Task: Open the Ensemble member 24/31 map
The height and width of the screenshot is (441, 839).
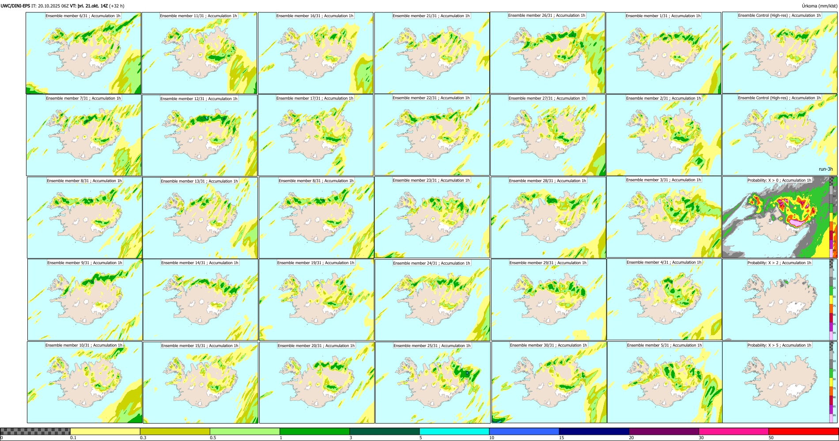Action: click(x=432, y=300)
